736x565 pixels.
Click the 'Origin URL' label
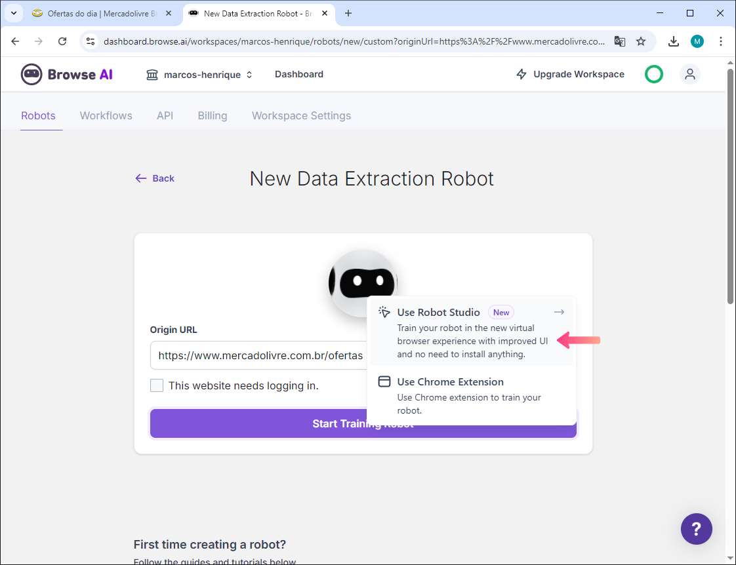(x=174, y=330)
